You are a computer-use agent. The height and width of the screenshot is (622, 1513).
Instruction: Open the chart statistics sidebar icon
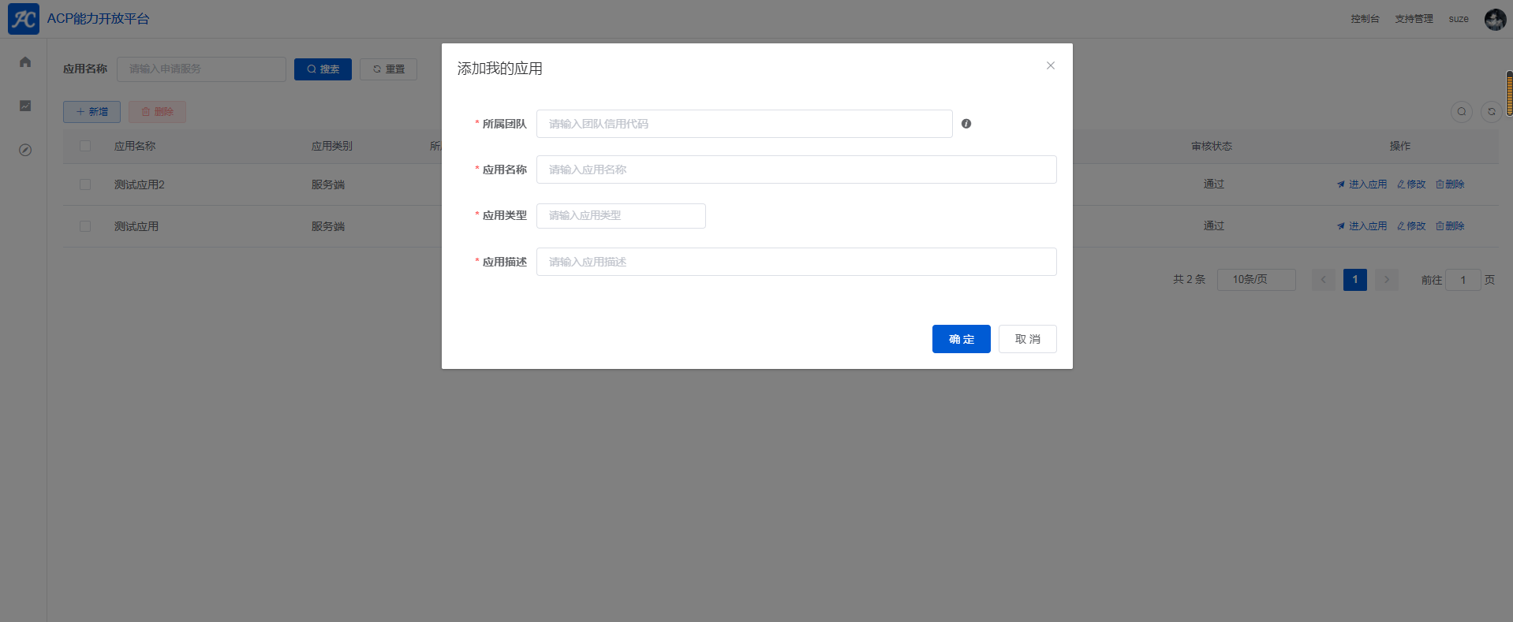point(25,106)
